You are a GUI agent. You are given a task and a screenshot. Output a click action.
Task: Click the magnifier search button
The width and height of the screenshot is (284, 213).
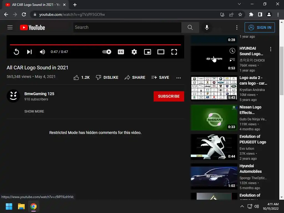190,27
